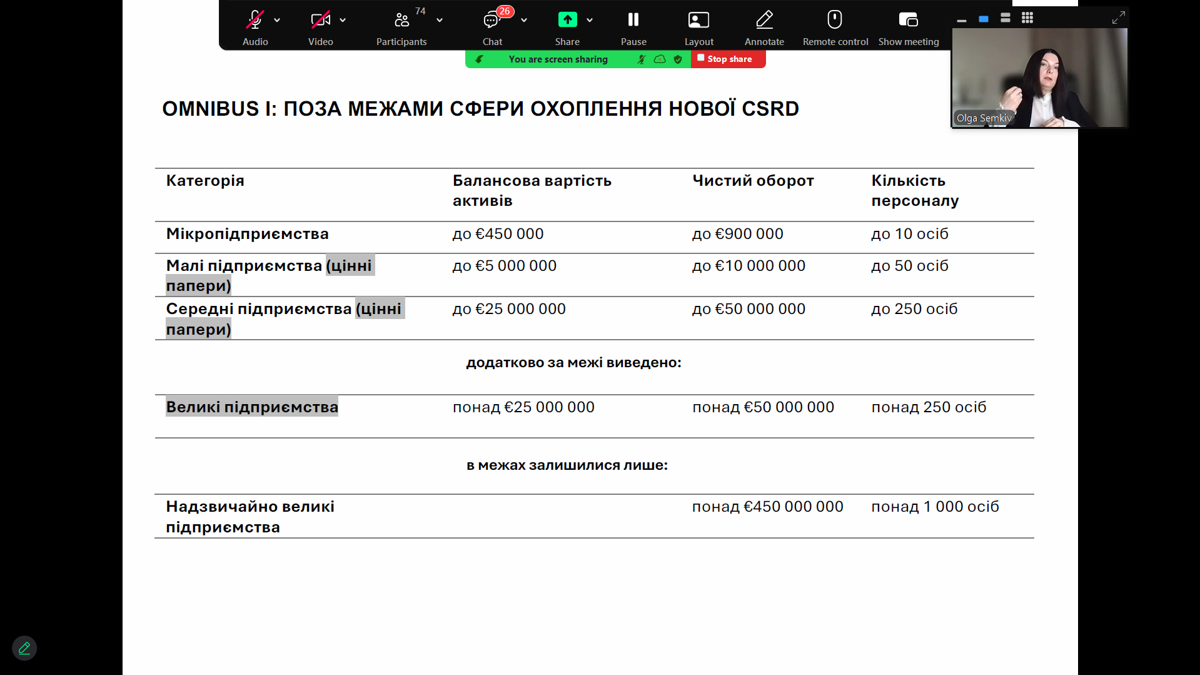Expand the Chat options arrow
The width and height of the screenshot is (1200, 675).
point(524,21)
